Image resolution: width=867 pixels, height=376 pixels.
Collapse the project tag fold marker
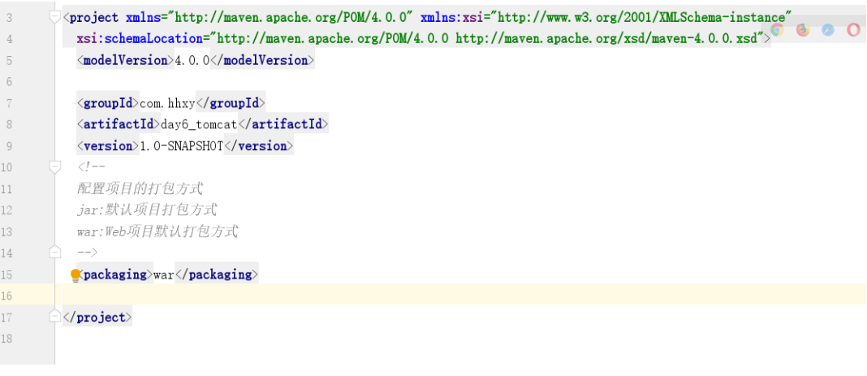(54, 18)
